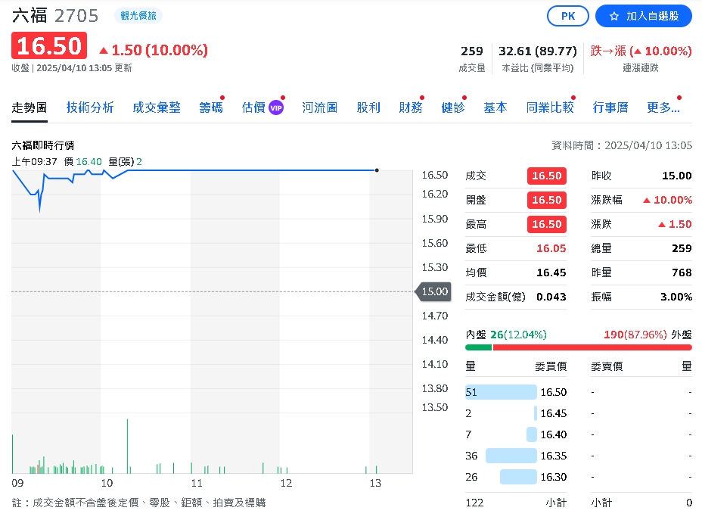The image size is (702, 520).
Task: Open the 河流圖 chart tab
Action: tap(319, 107)
